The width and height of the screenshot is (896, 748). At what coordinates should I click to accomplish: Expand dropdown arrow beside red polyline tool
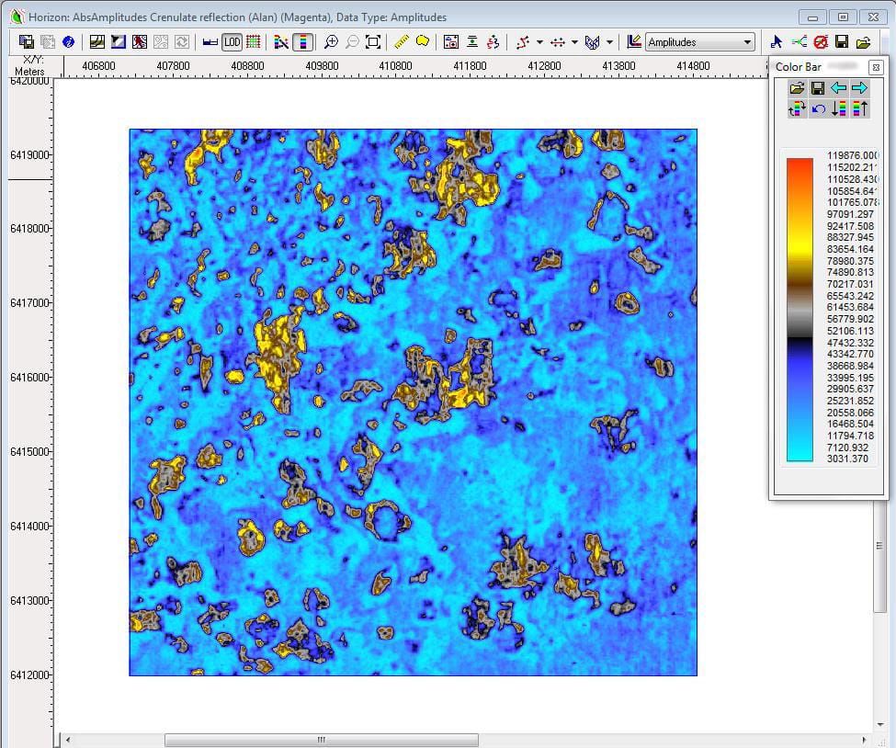point(539,42)
